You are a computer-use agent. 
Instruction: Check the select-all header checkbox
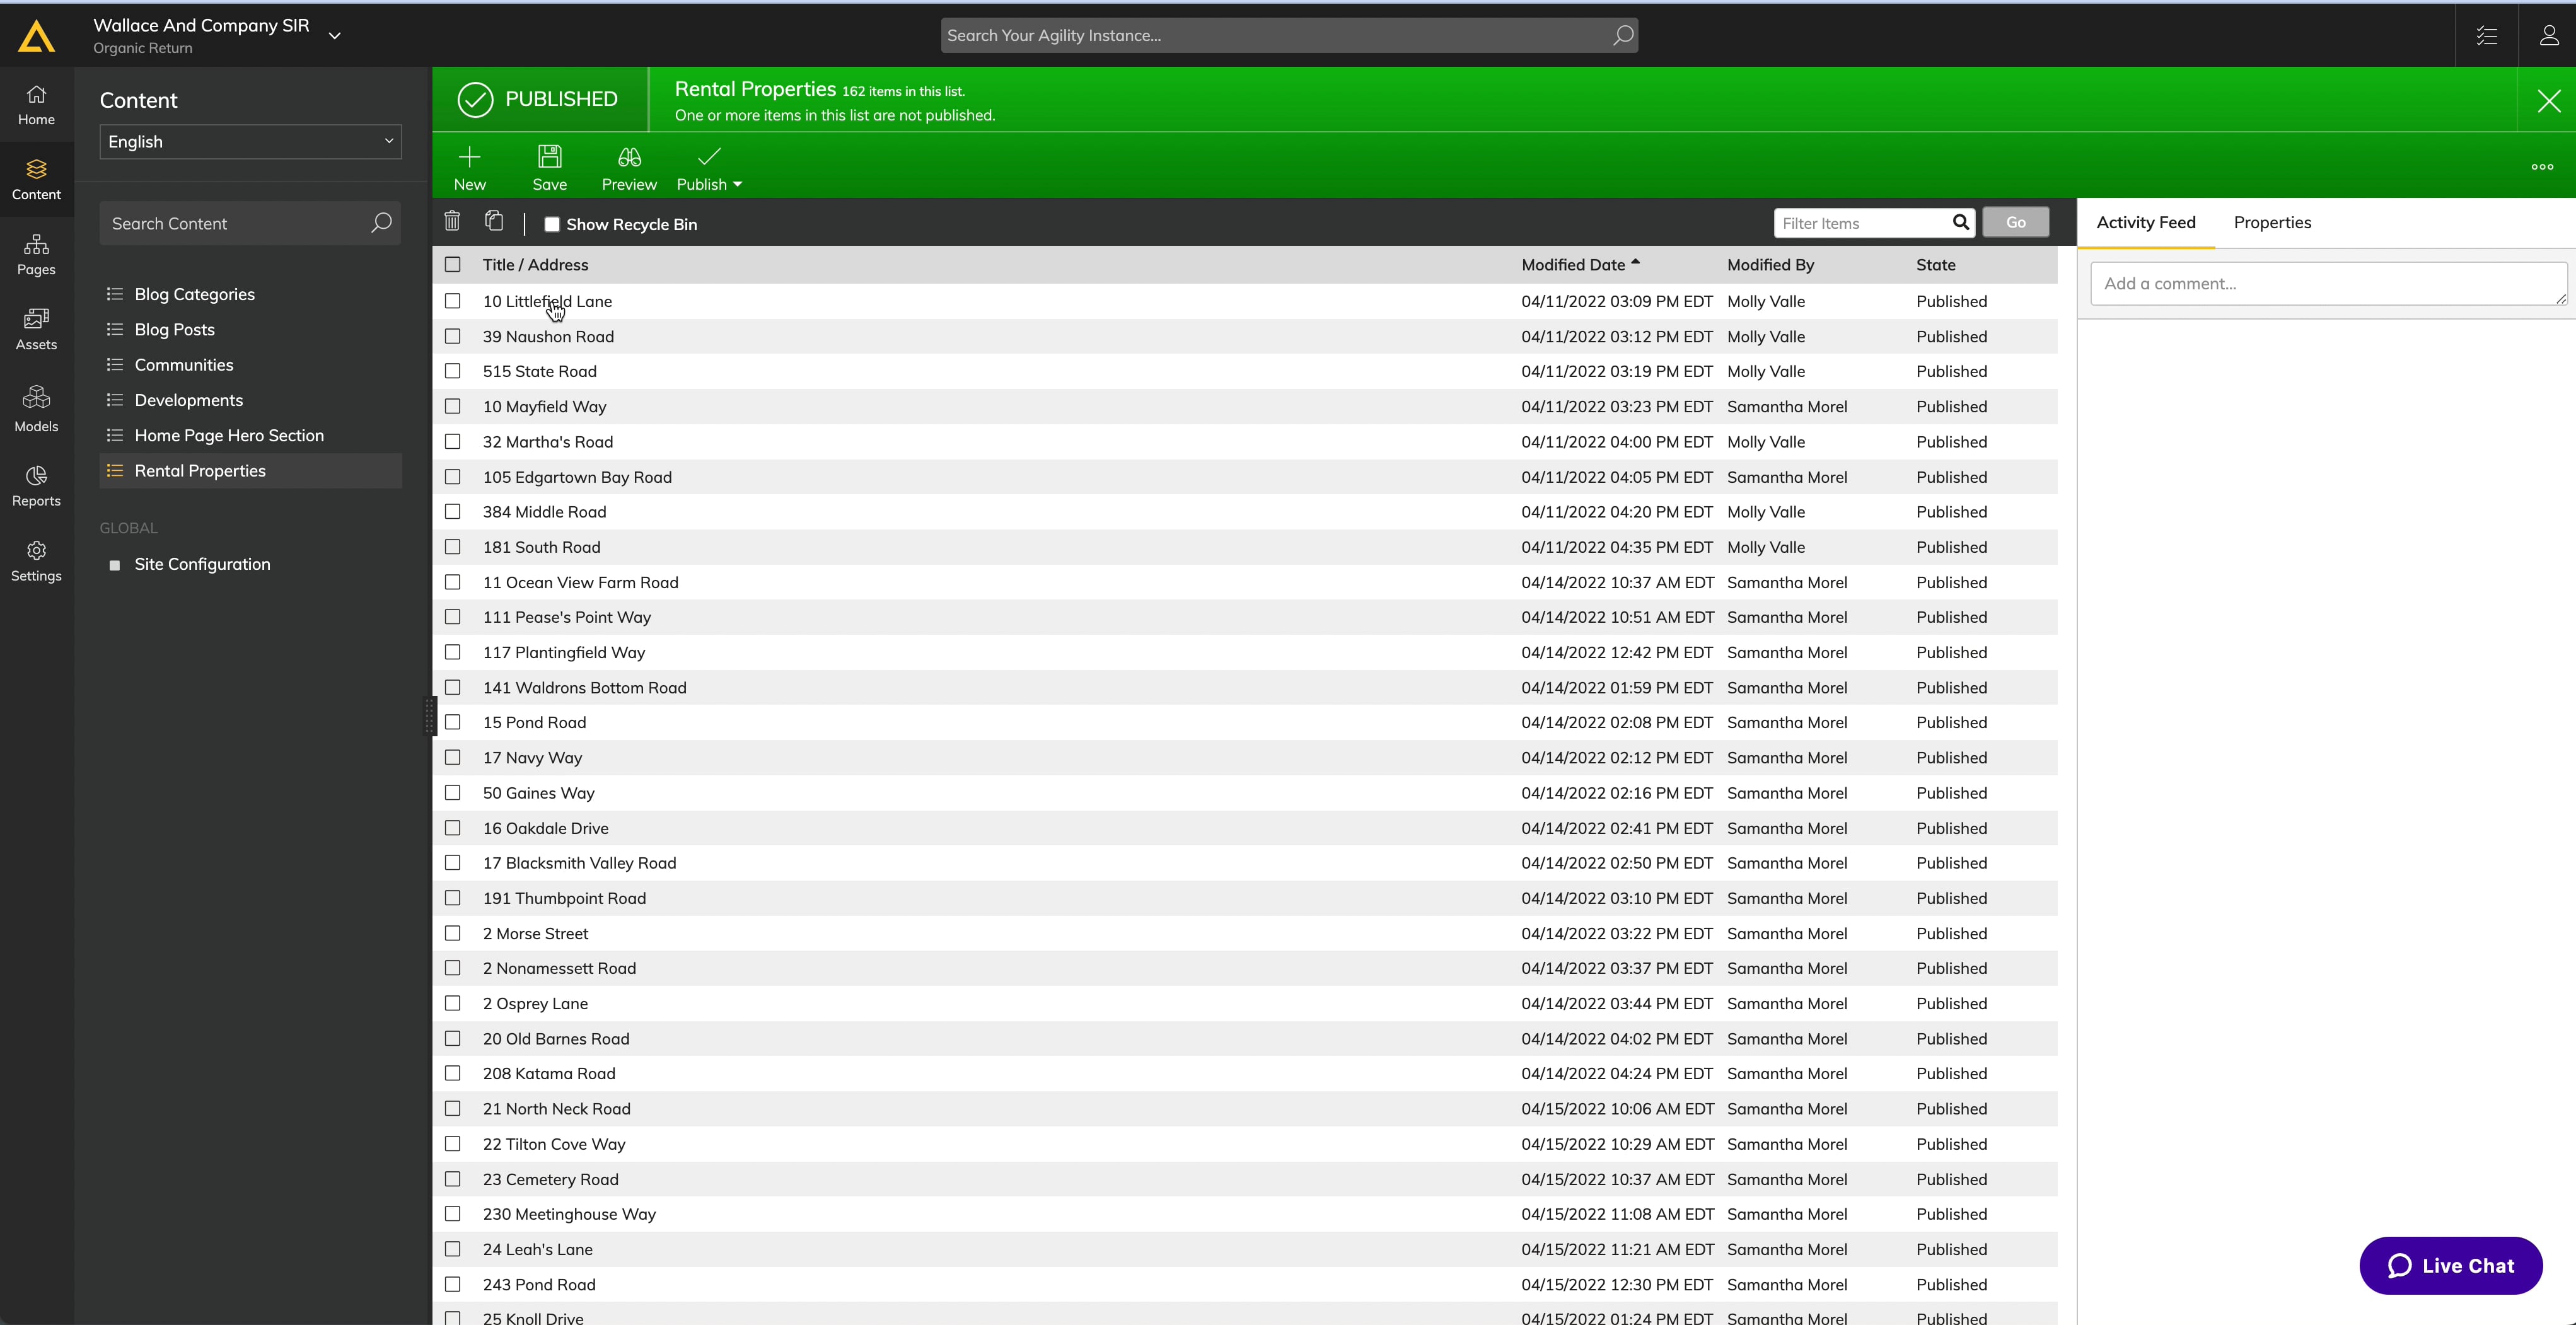tap(453, 264)
